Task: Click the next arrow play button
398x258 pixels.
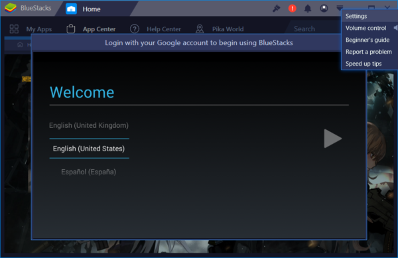Action: click(332, 139)
